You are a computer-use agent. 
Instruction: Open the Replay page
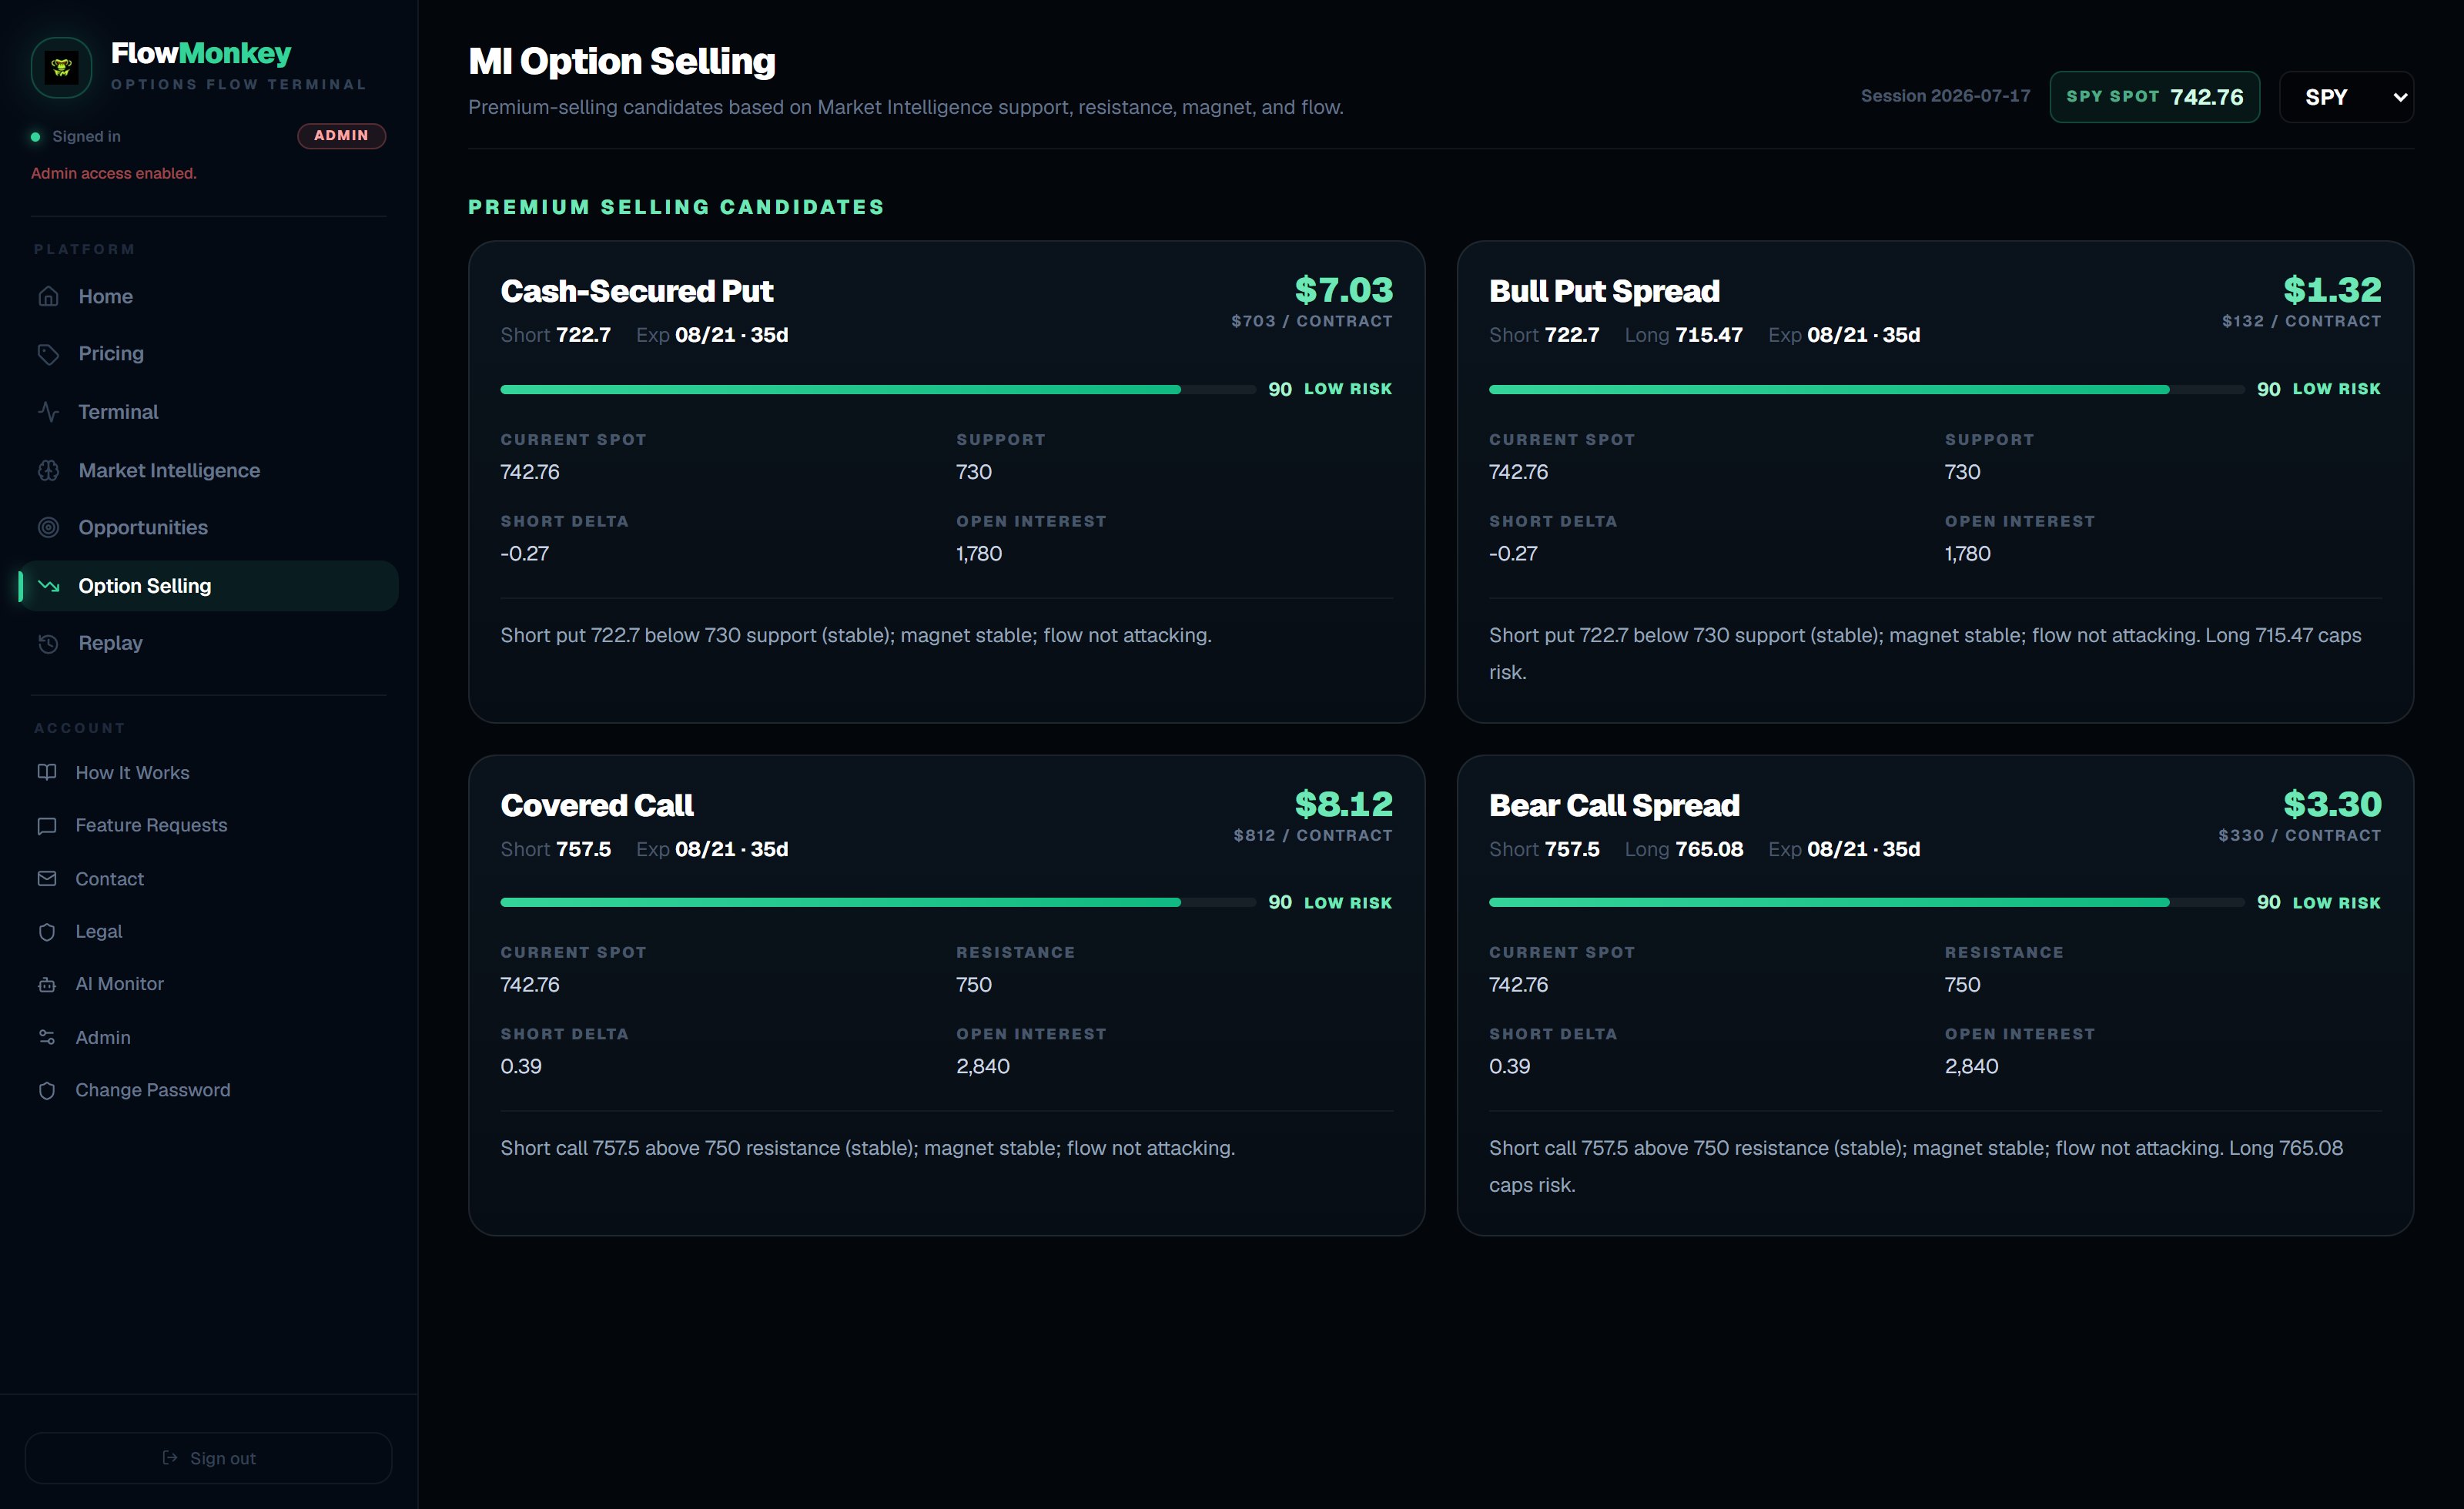point(209,643)
